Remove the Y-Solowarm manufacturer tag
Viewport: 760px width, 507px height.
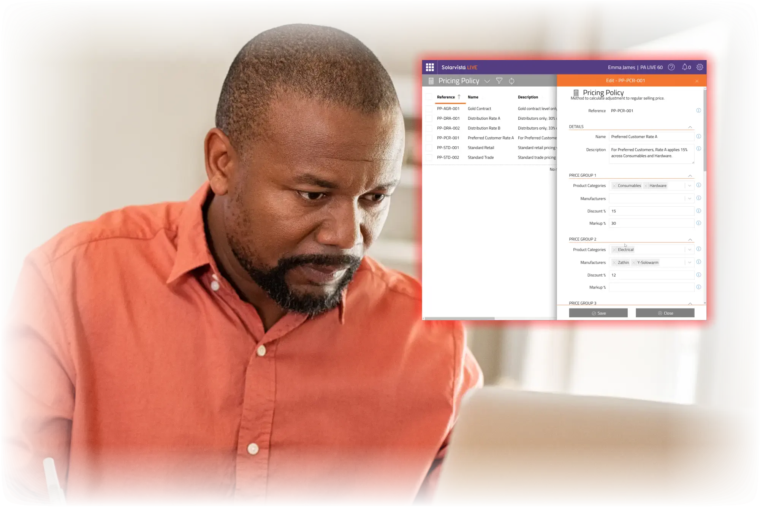tap(633, 263)
